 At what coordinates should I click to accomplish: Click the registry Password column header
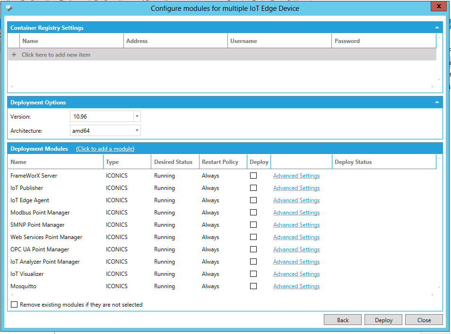point(384,41)
